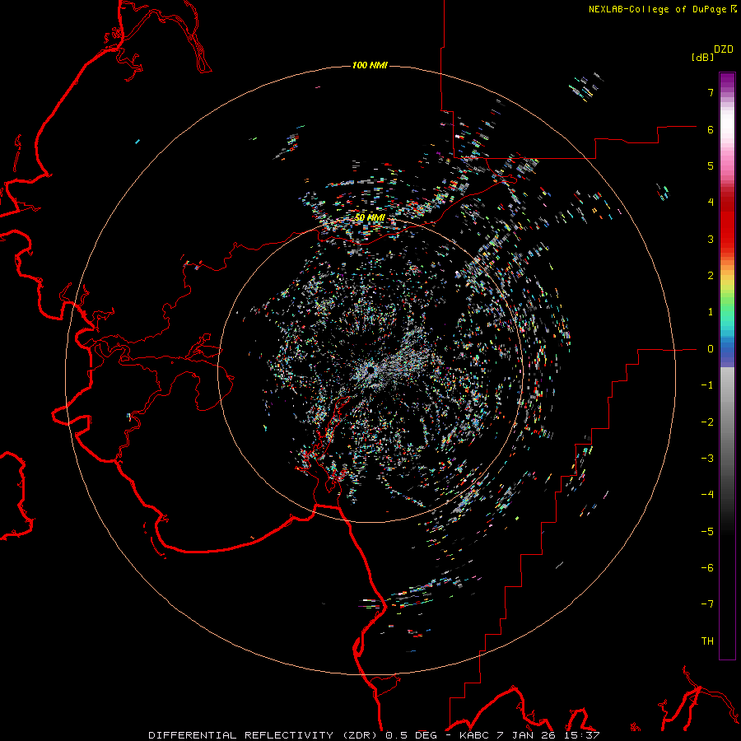
Task: Select the -1 value on the dB scale
Action: click(707, 385)
